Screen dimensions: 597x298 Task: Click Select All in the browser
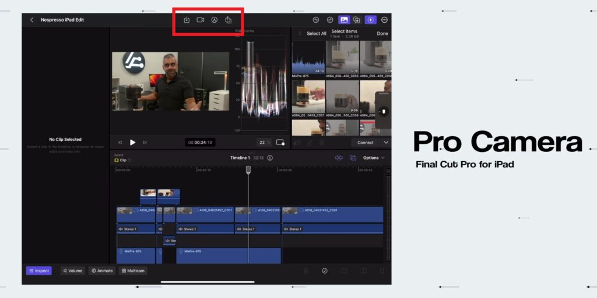(x=317, y=33)
